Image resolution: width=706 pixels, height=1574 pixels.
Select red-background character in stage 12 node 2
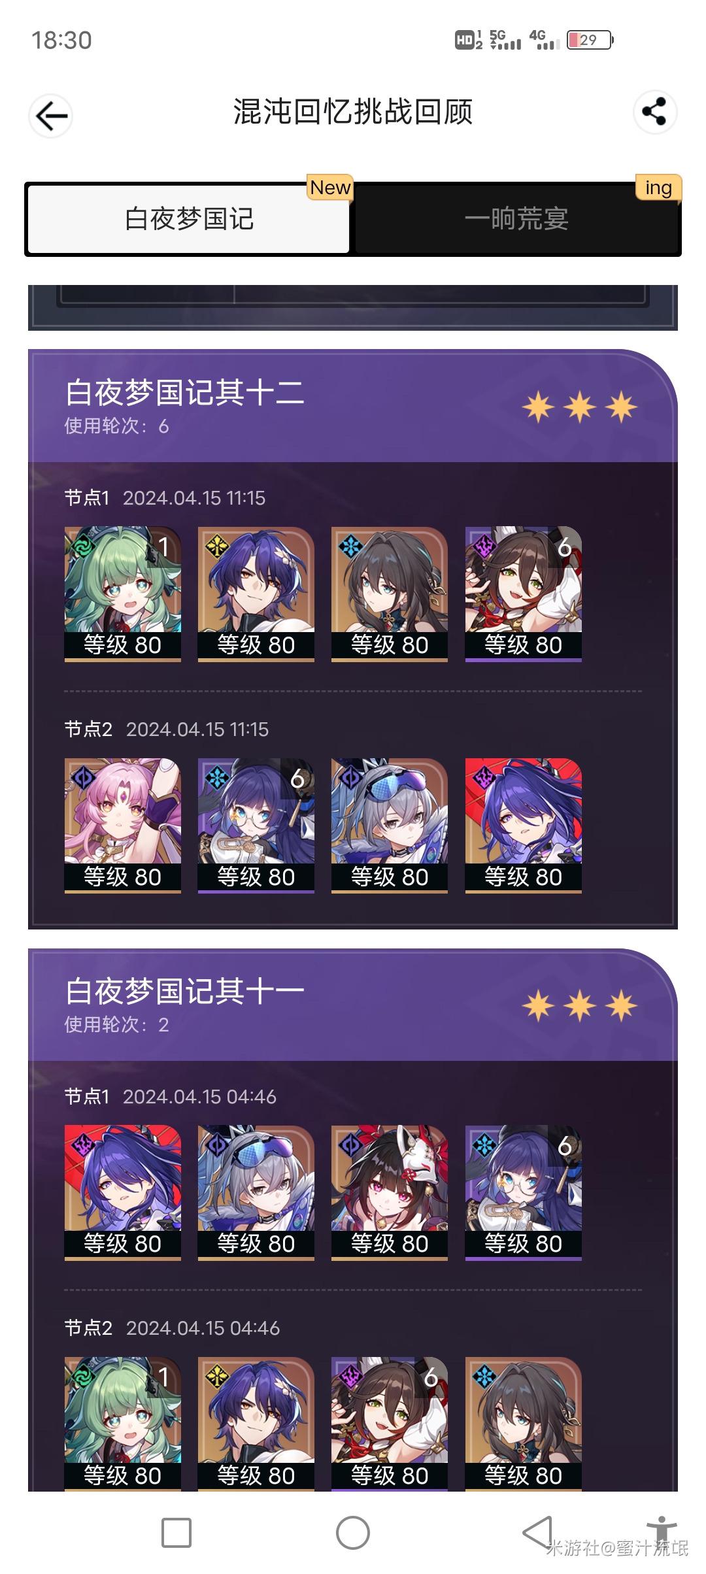(523, 826)
